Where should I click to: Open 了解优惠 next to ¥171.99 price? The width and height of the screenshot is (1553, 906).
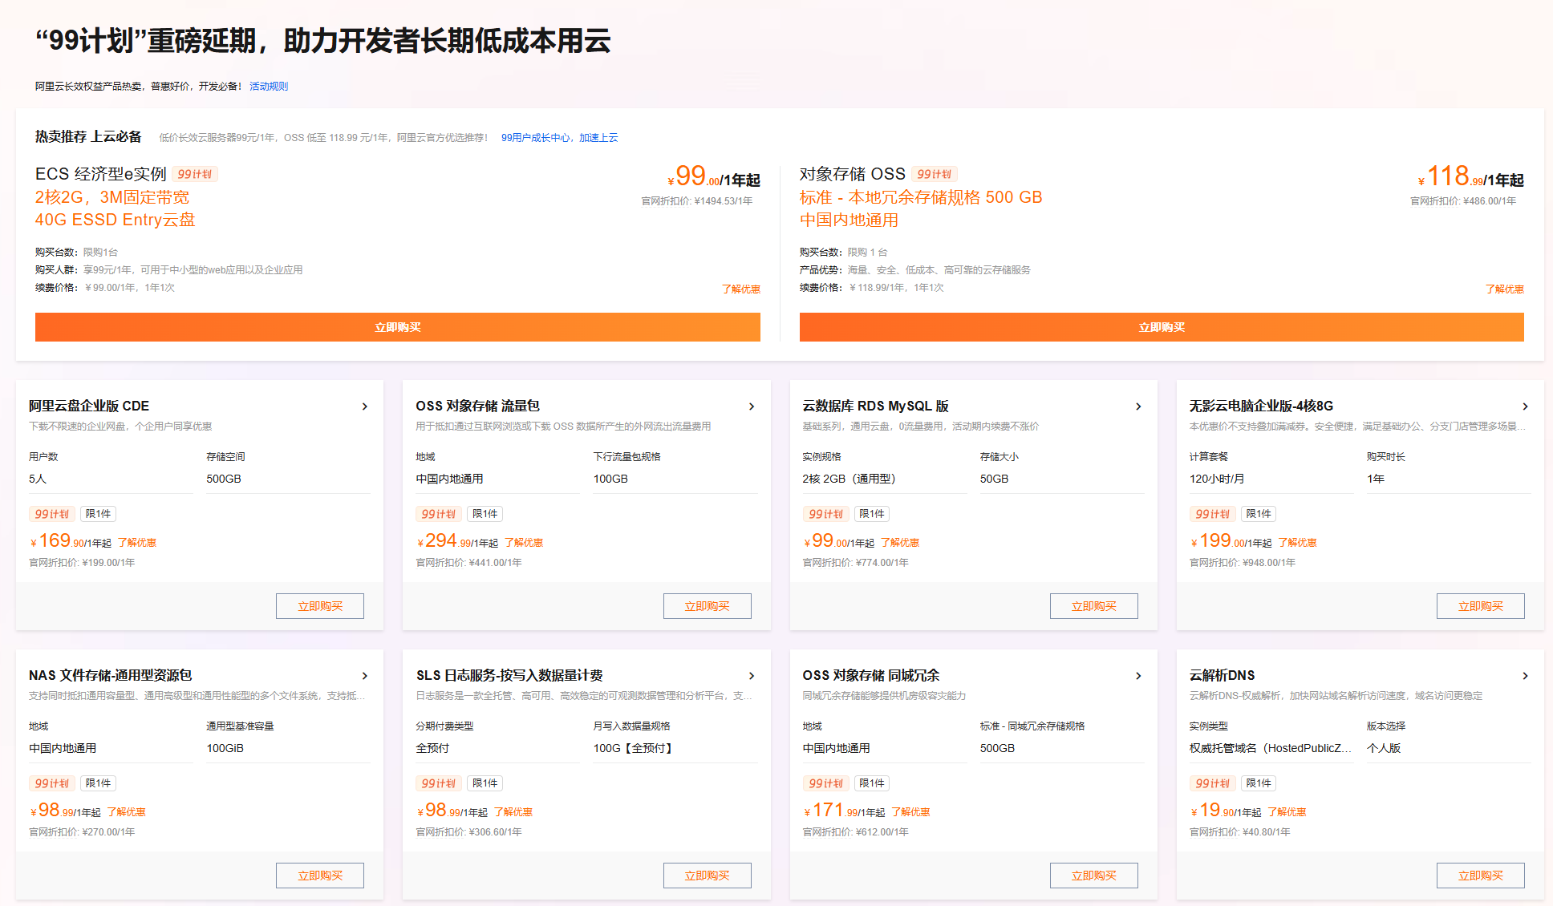(x=910, y=812)
